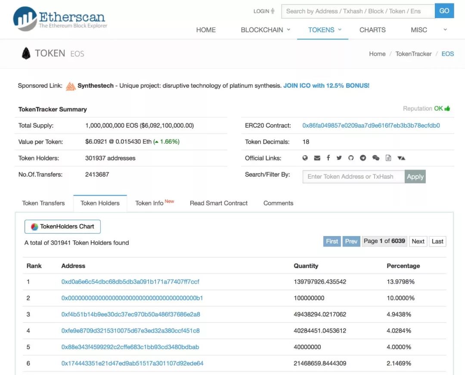Expand the MISC dropdown menu
This screenshot has width=465, height=375.
(428, 30)
